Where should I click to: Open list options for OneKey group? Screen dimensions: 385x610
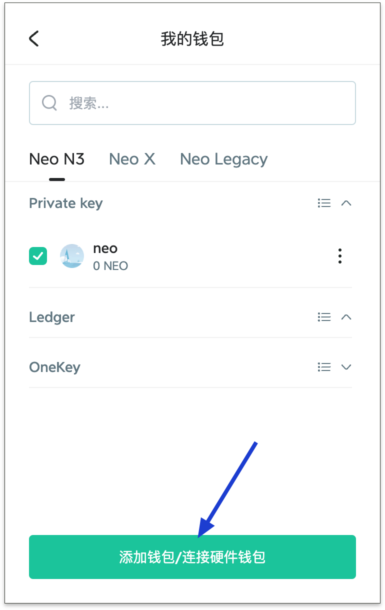point(324,367)
